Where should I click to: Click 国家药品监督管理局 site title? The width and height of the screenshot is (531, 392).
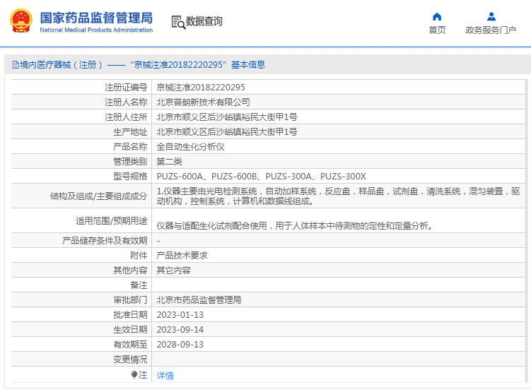(96, 18)
